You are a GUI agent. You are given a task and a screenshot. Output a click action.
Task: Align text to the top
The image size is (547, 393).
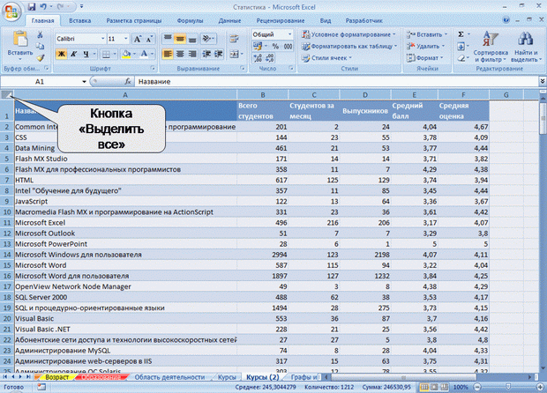(x=168, y=39)
